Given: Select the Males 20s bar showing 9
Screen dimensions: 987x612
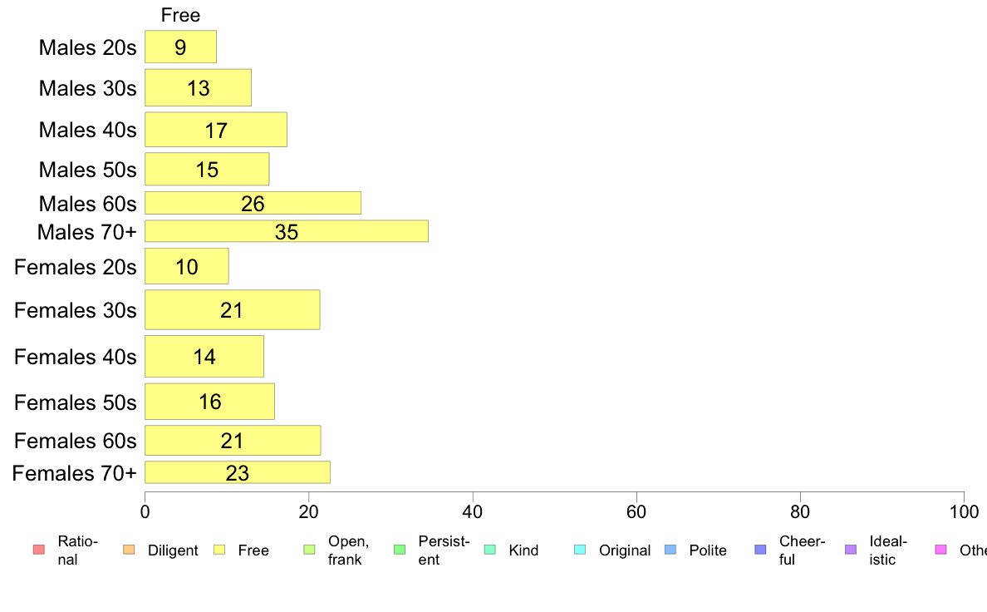Looking at the screenshot, I should point(180,47).
